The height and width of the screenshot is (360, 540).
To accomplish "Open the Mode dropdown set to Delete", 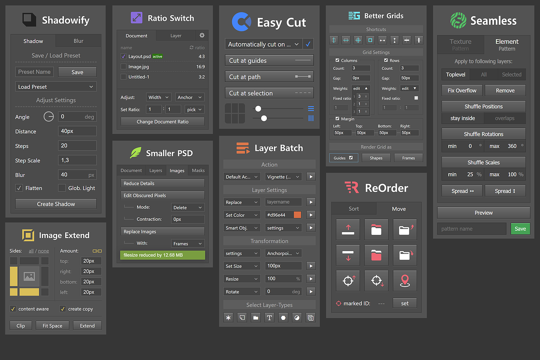I will [x=187, y=207].
